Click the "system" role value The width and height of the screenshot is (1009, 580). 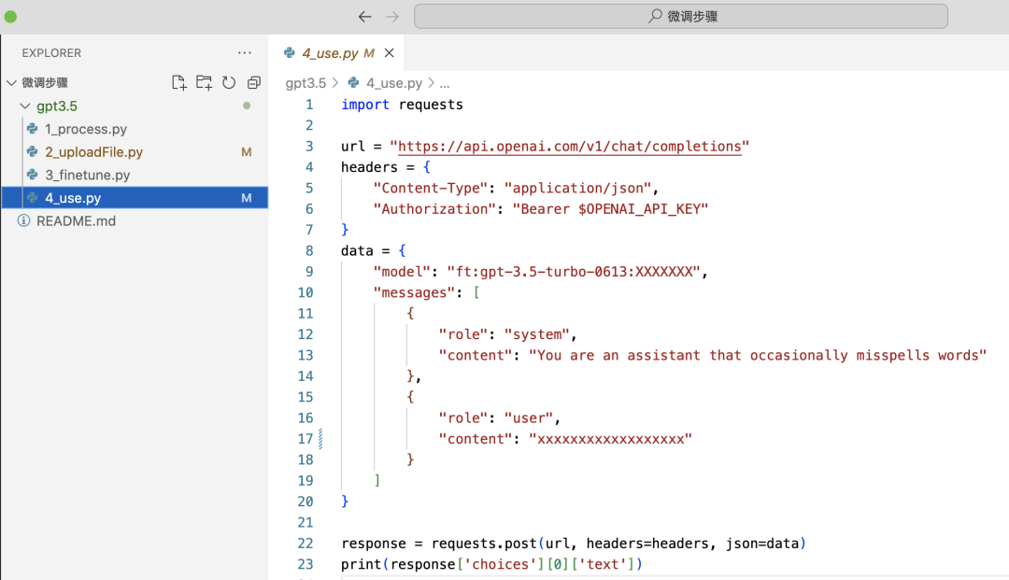tap(536, 334)
